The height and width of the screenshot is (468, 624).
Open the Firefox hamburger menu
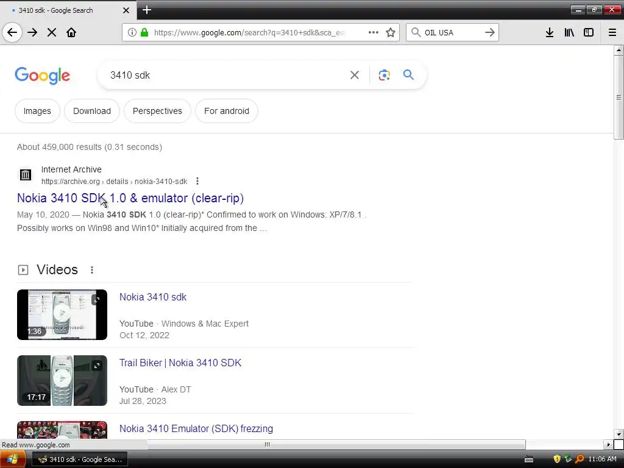612,32
